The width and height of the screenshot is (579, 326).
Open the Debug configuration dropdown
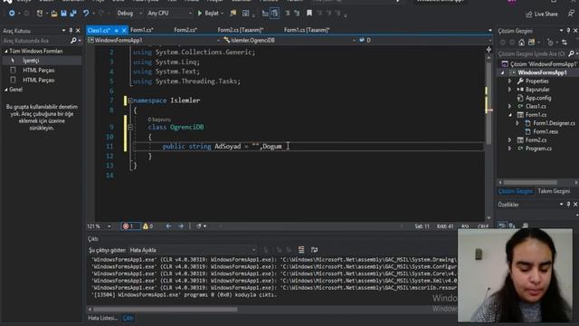tap(129, 14)
